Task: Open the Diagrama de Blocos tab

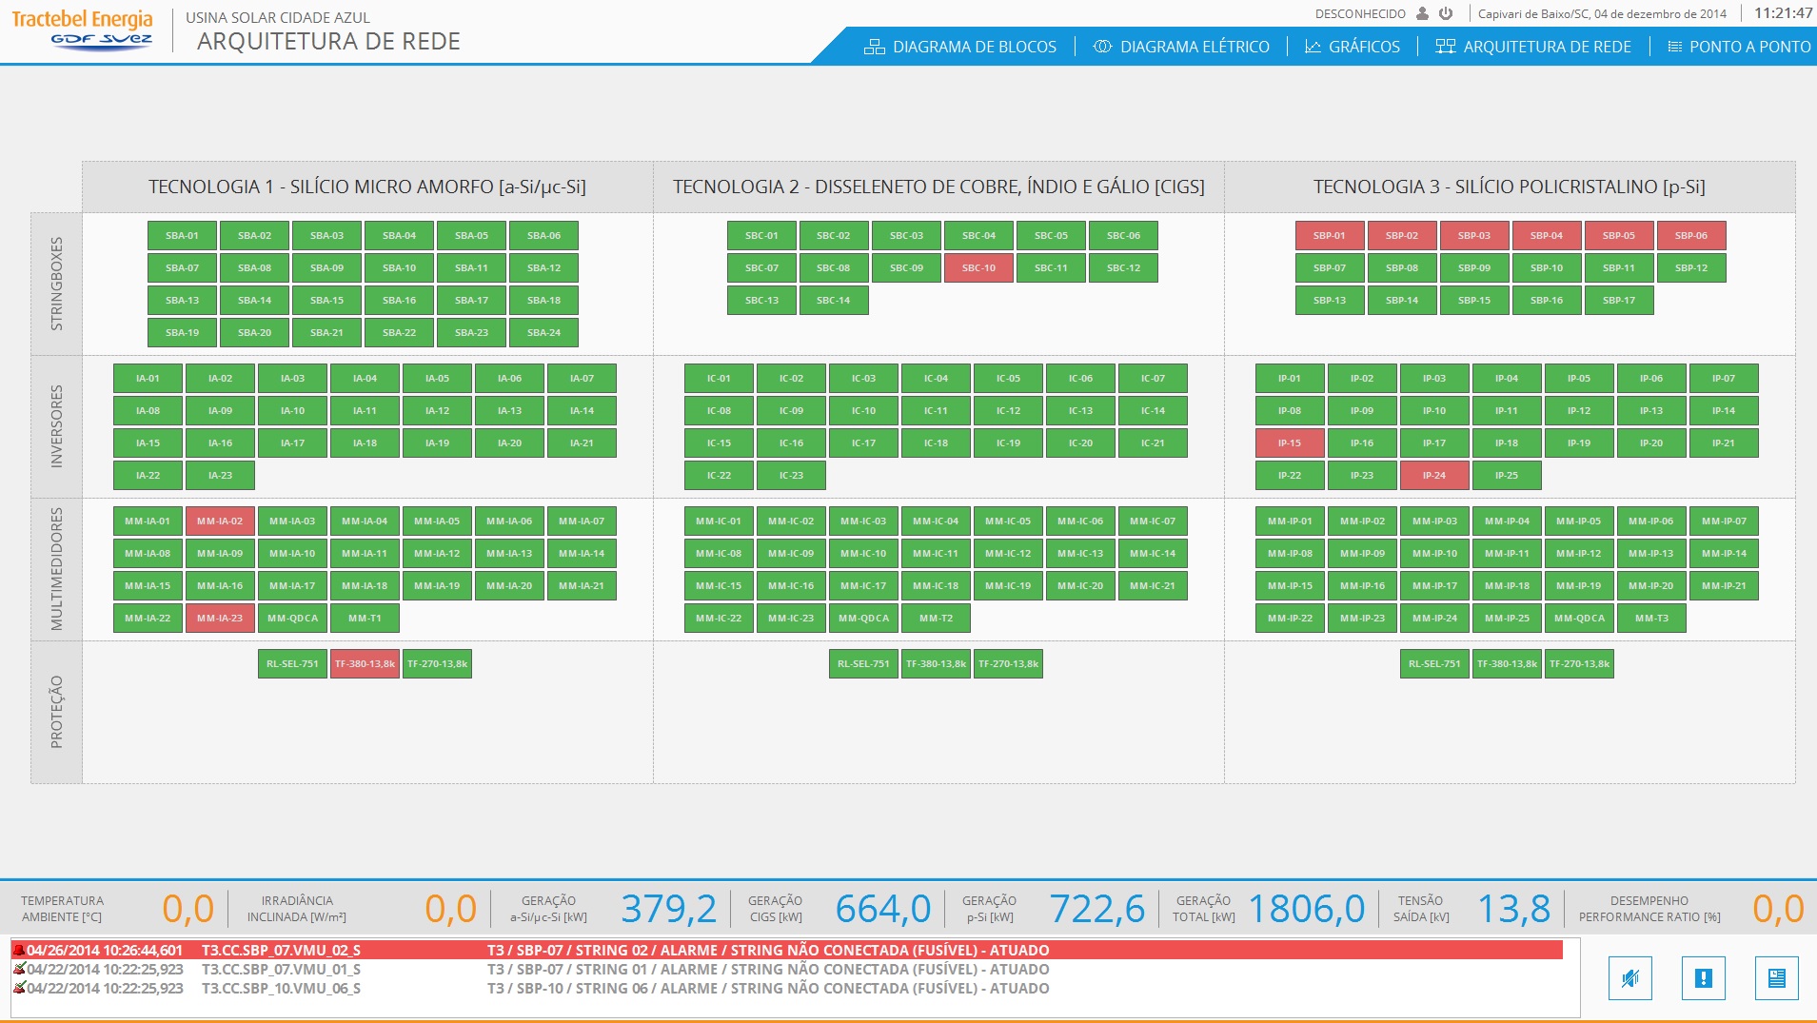Action: 960,47
